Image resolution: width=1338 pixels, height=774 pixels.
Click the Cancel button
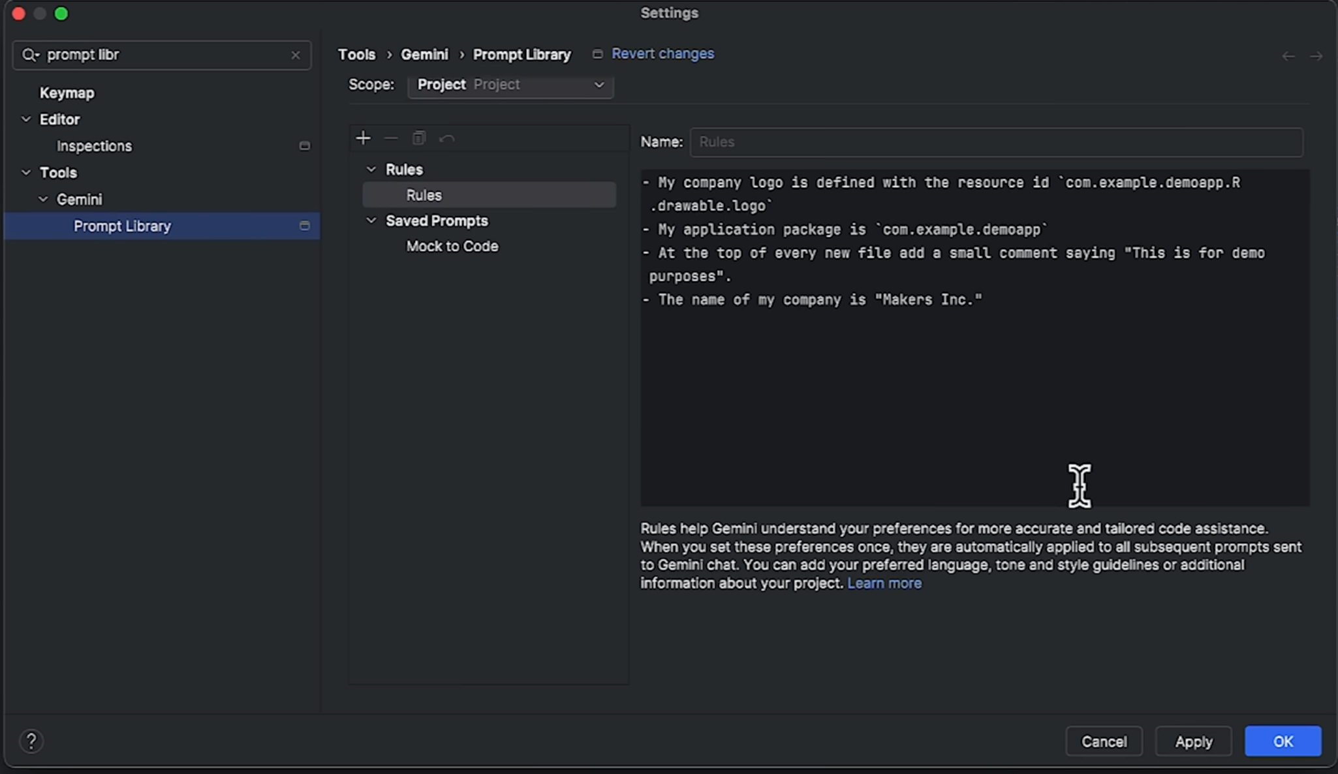click(1104, 741)
